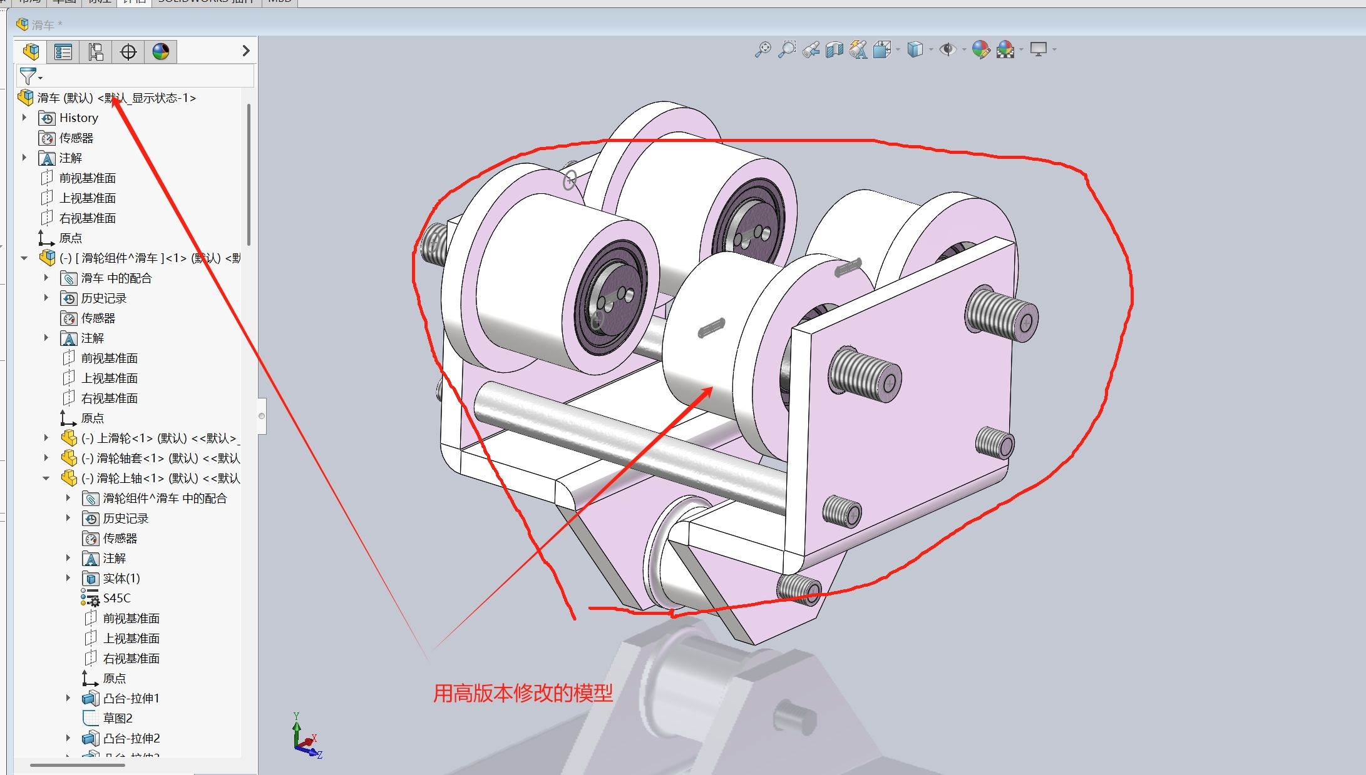Click the Previous View icon

811,49
